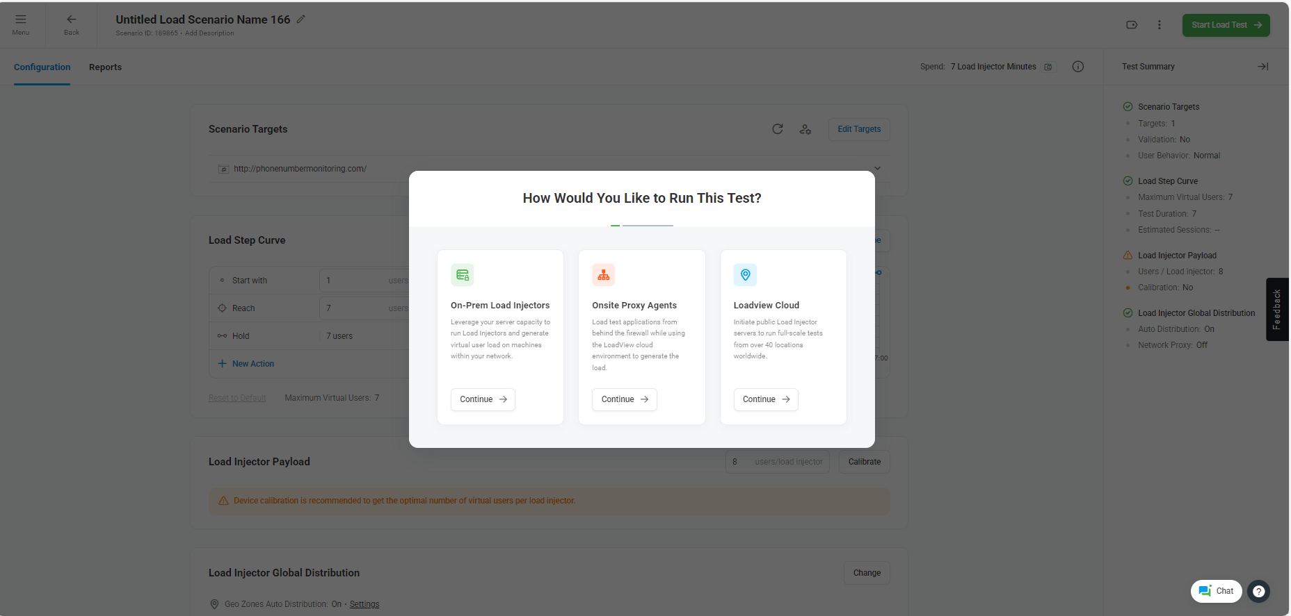Click the dialog step progress indicator
Viewport: 1291px width, 616px height.
[642, 226]
